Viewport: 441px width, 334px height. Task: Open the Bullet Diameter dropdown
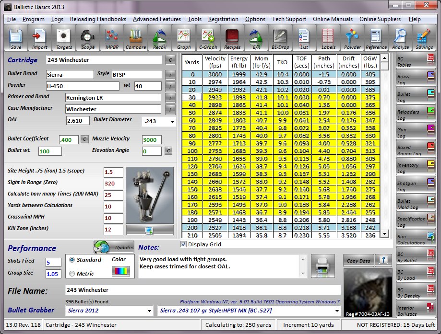click(172, 122)
